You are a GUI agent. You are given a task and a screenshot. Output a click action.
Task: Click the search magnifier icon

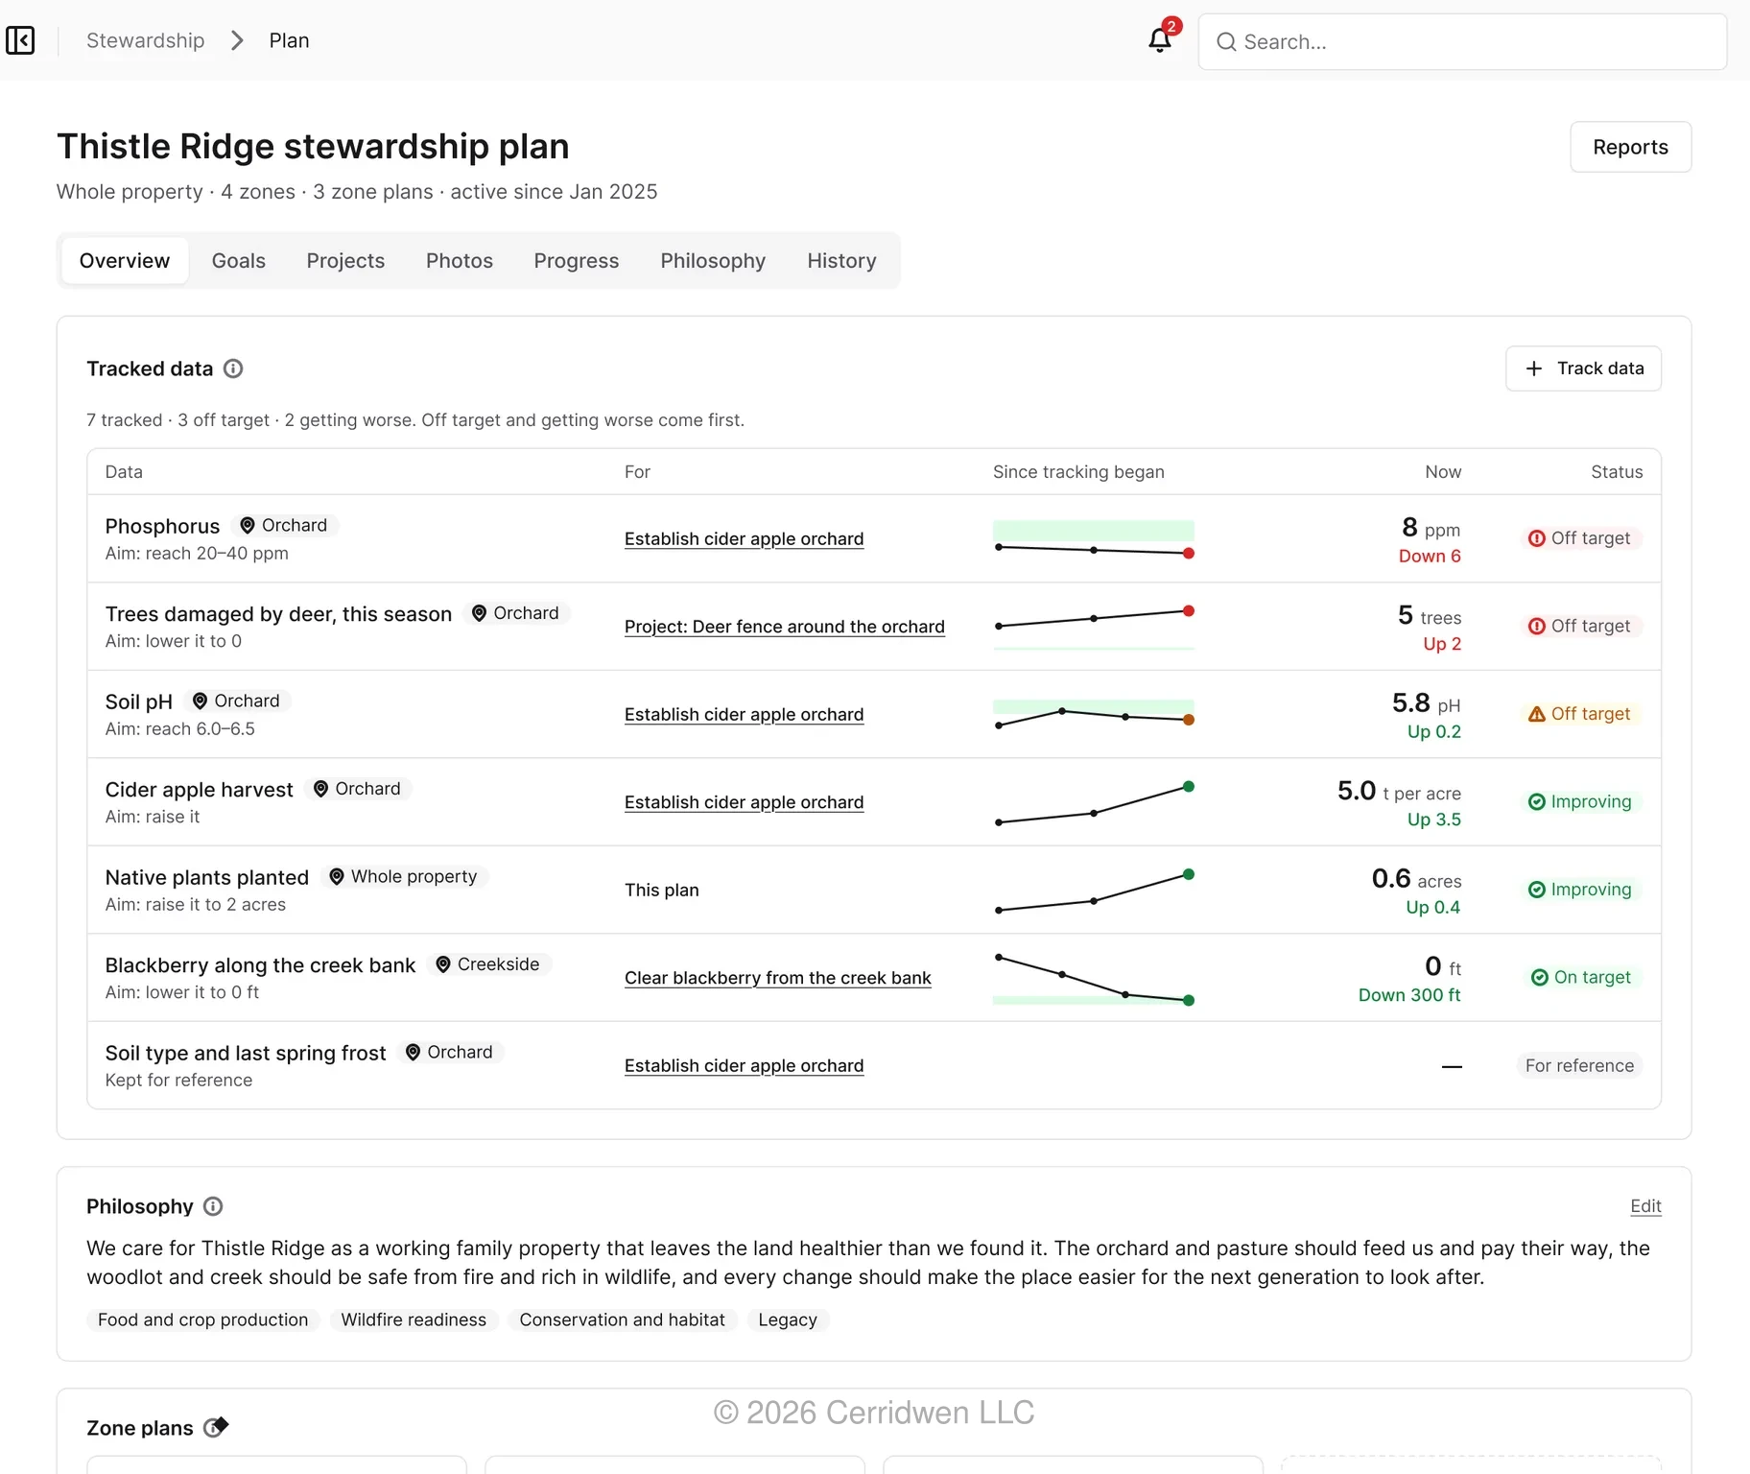click(x=1226, y=42)
